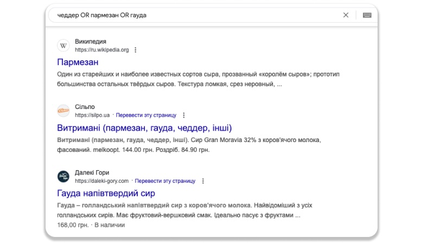
Task: Click the https://silpo.ua URL
Action: tap(92, 115)
